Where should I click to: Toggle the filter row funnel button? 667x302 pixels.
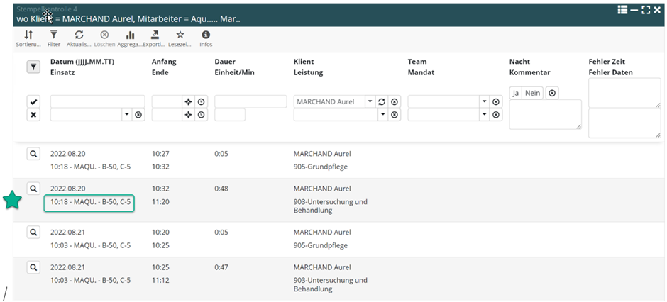[33, 67]
